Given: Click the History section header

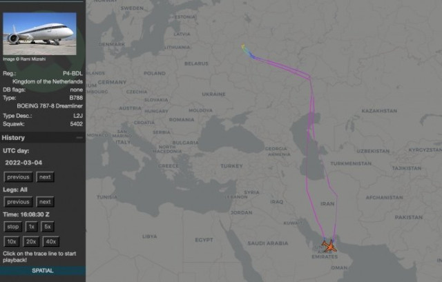Looking at the screenshot, I should (14, 138).
